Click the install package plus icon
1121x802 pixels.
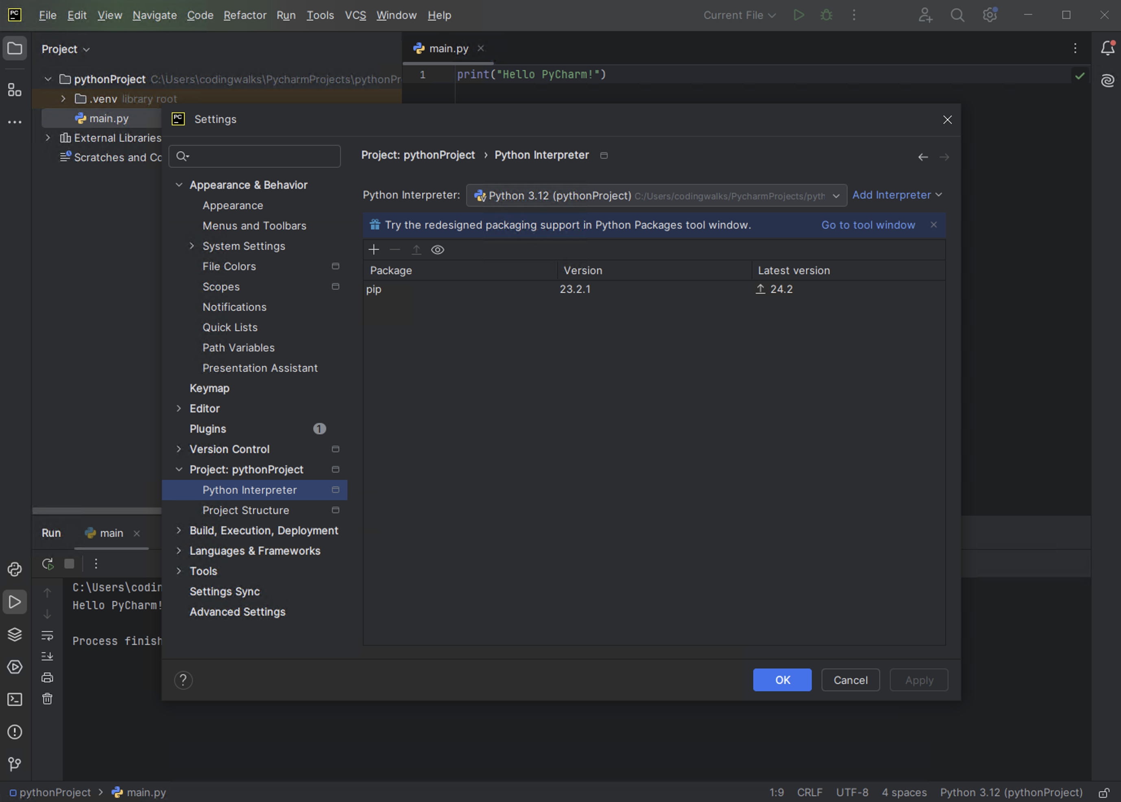click(374, 250)
